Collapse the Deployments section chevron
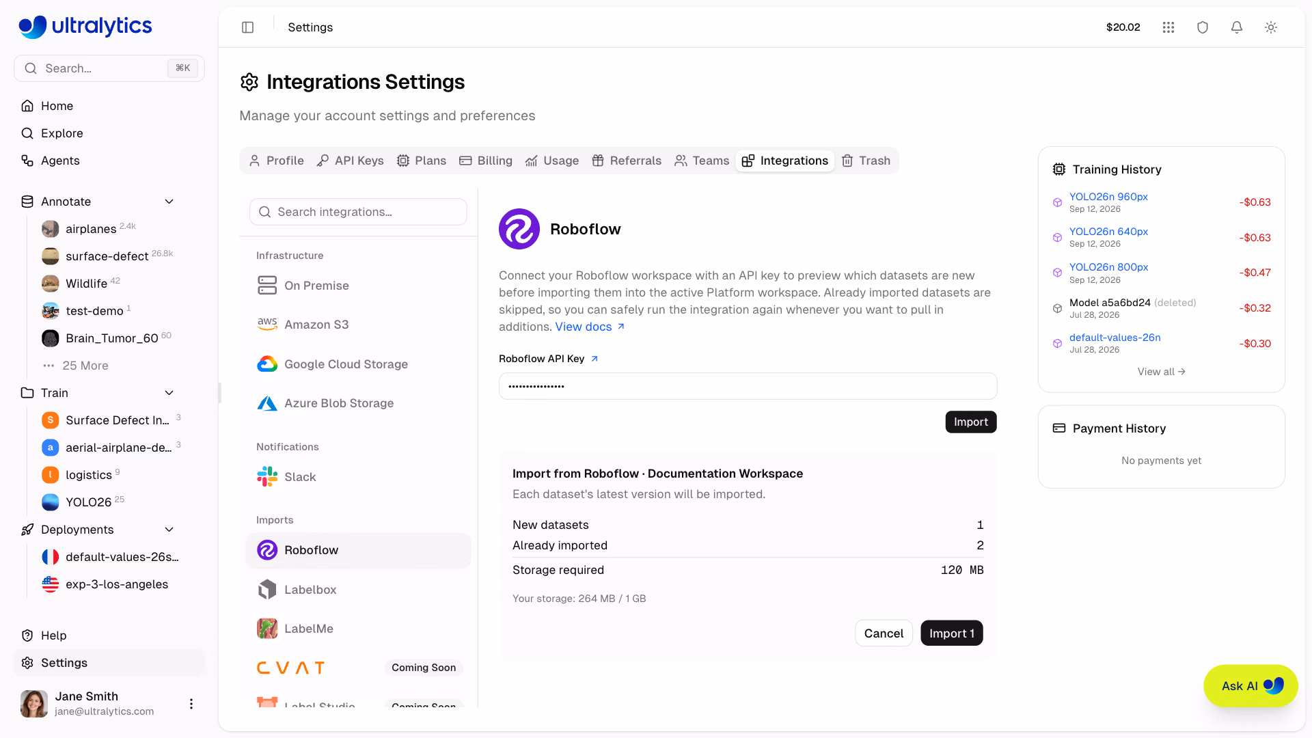Screen dimensions: 1312x738 (x=169, y=530)
